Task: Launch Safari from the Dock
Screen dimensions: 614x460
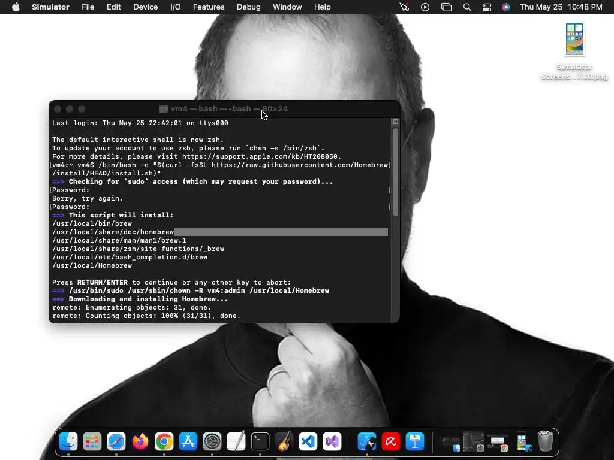Action: [116, 441]
